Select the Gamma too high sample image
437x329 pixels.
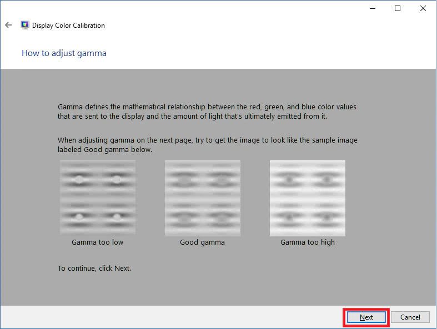(x=308, y=198)
